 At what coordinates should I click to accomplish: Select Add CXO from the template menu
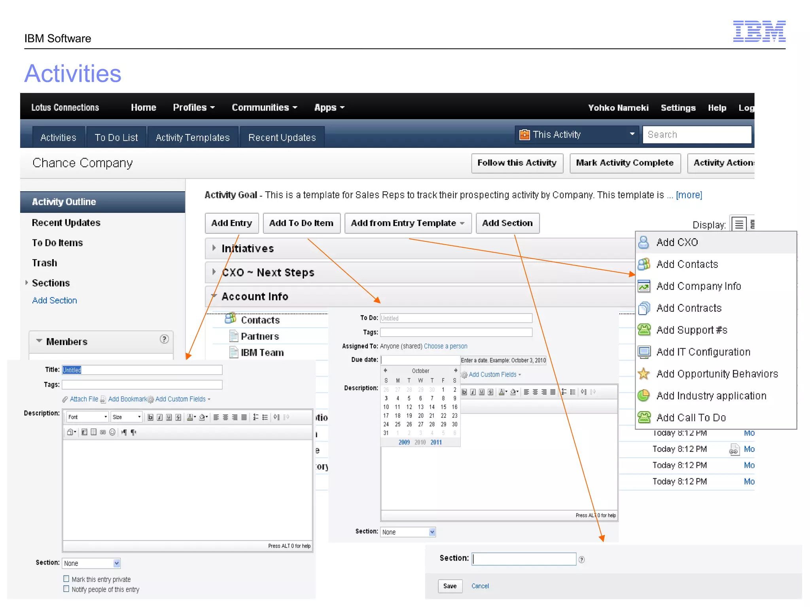(x=716, y=242)
